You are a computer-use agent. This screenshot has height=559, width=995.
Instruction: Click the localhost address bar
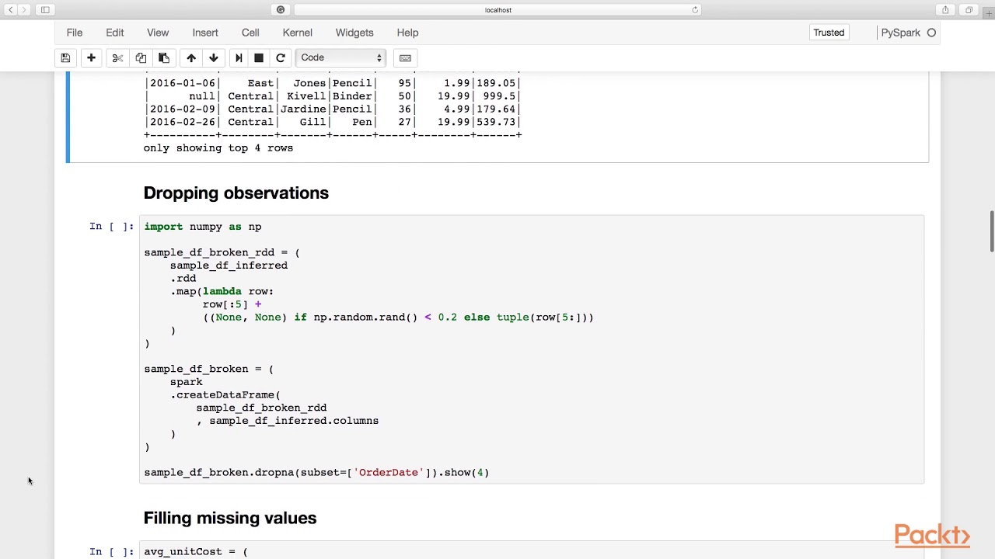point(497,10)
